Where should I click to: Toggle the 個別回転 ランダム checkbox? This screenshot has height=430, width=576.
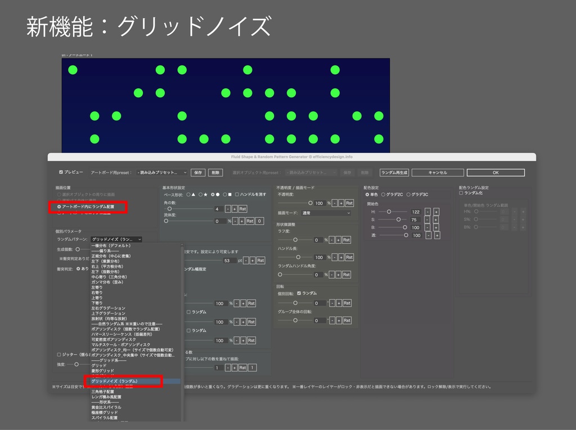tap(299, 293)
